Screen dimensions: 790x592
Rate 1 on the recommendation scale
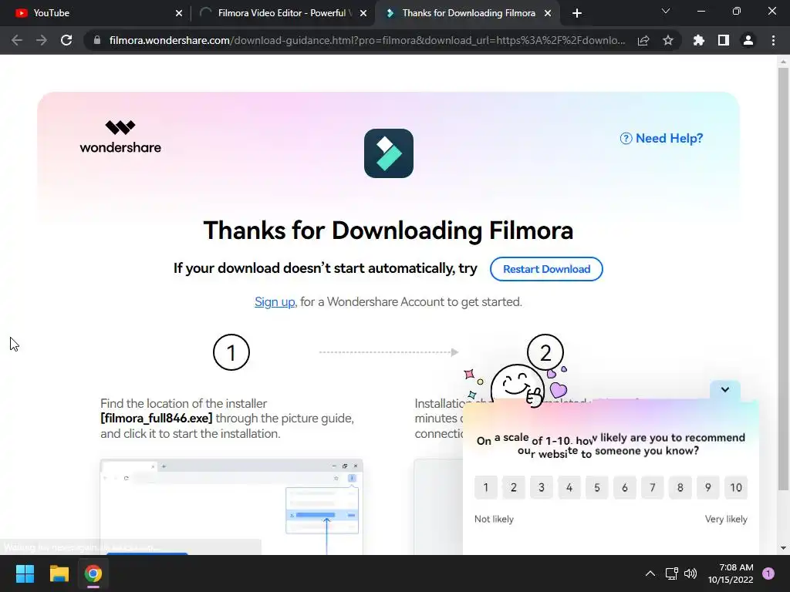[486, 487]
